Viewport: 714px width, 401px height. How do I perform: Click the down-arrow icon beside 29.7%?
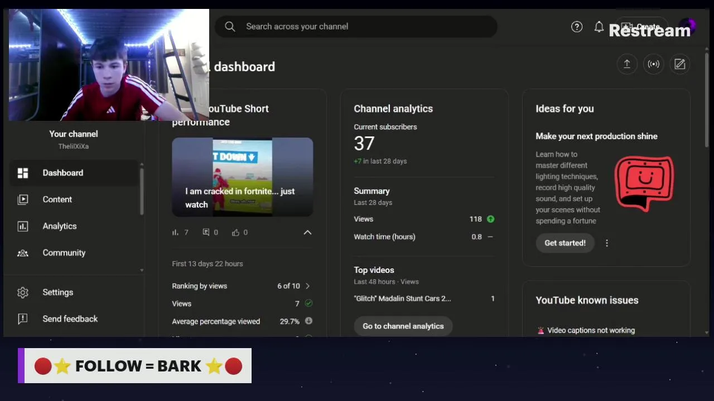308,321
